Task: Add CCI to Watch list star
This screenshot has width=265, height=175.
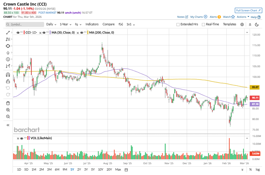Action: pos(233,17)
